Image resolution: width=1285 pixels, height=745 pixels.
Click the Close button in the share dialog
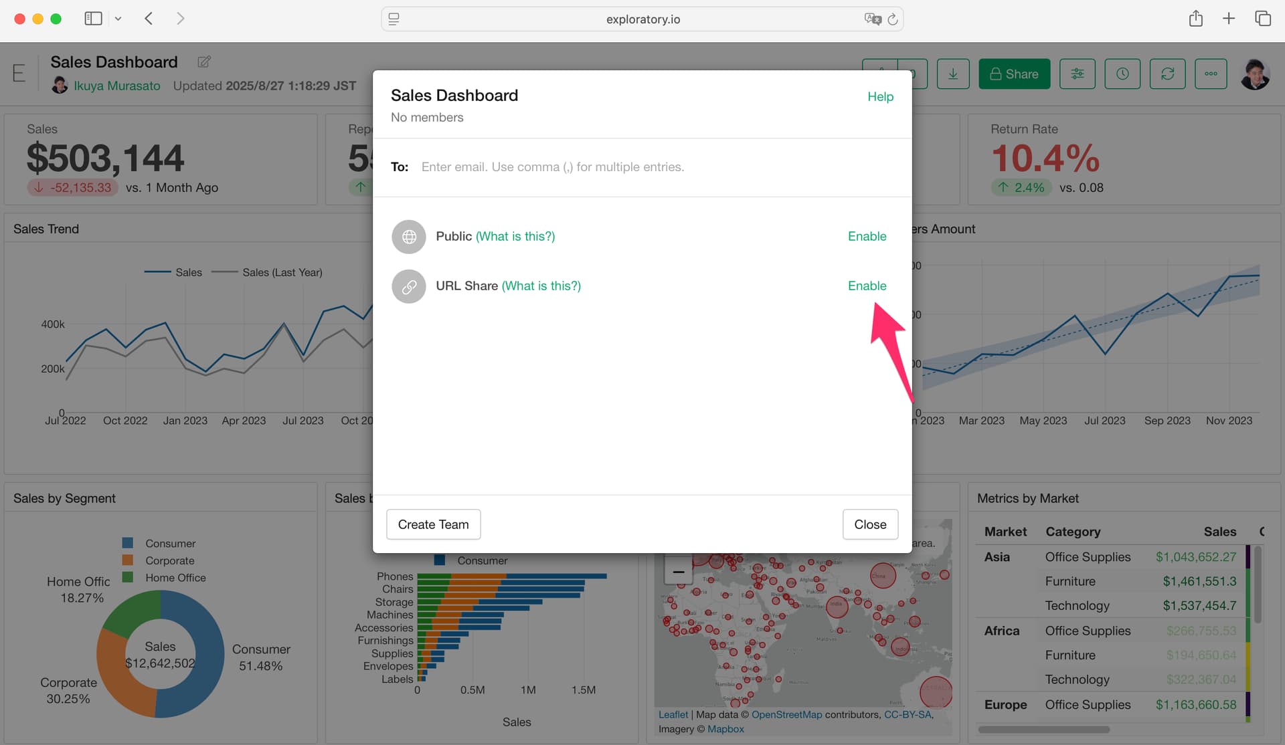pos(870,525)
